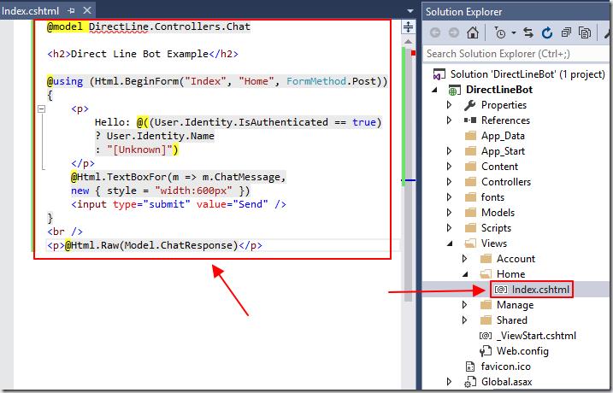Collapse the Home folder under Views

point(465,274)
